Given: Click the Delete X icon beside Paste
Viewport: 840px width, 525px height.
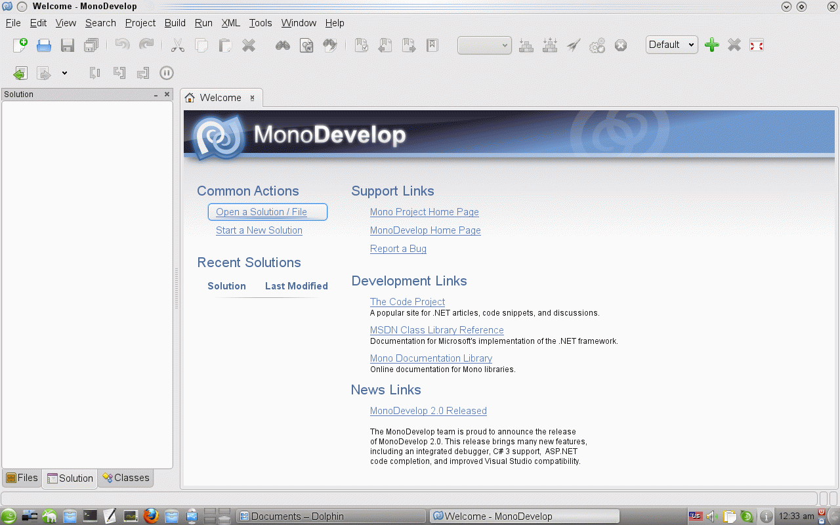Looking at the screenshot, I should click(249, 45).
